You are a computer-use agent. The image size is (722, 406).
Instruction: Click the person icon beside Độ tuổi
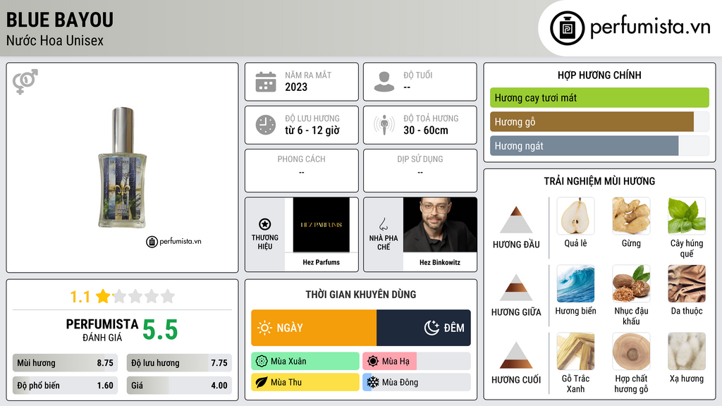[384, 82]
